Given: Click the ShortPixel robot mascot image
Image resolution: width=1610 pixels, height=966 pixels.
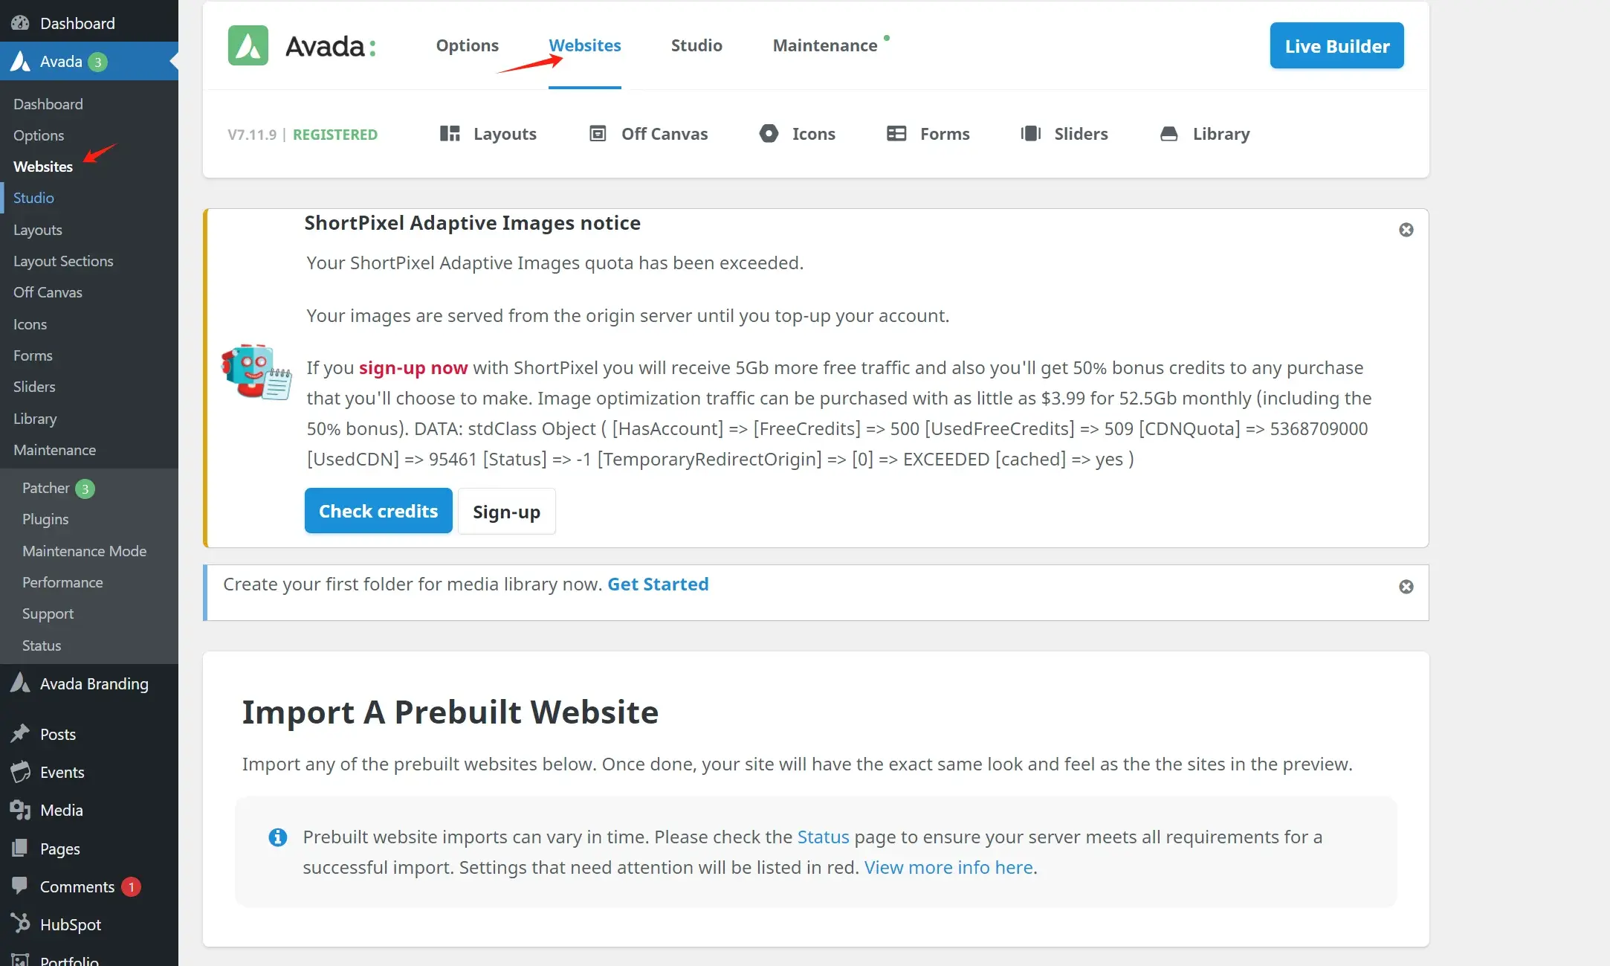Looking at the screenshot, I should tap(256, 371).
